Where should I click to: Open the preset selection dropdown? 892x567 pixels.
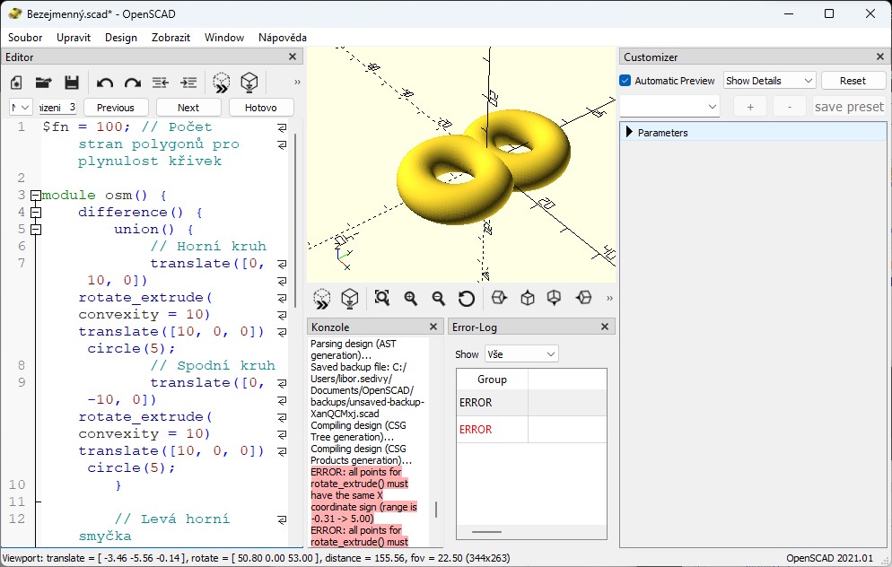tap(669, 107)
